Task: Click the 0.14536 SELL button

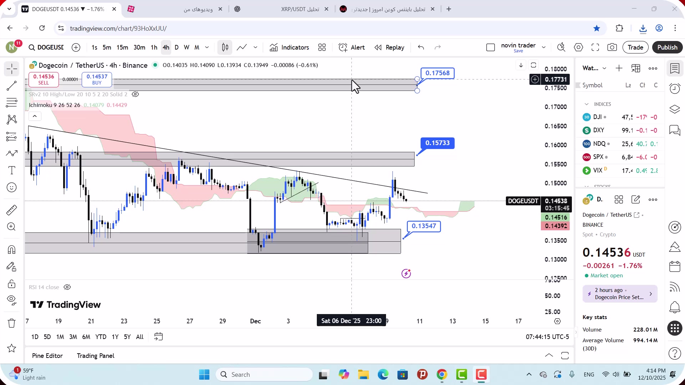Action: click(44, 79)
